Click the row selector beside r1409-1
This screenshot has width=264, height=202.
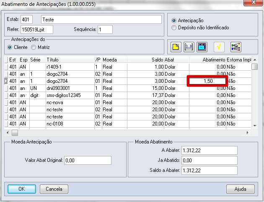[x=6, y=67]
